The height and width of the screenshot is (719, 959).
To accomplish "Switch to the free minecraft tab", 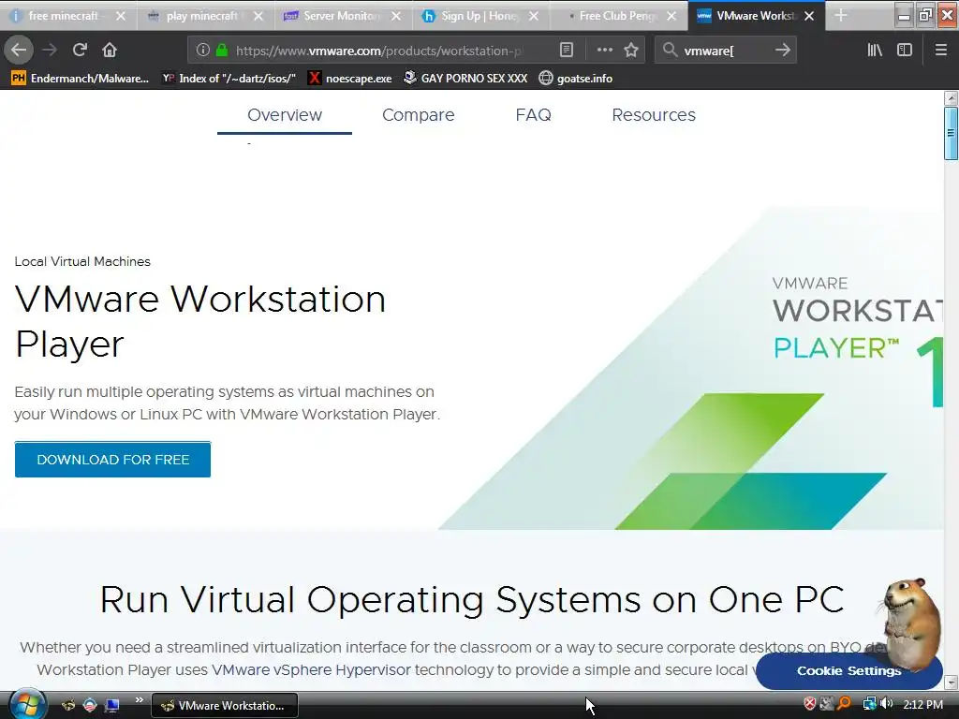I will tap(61, 16).
